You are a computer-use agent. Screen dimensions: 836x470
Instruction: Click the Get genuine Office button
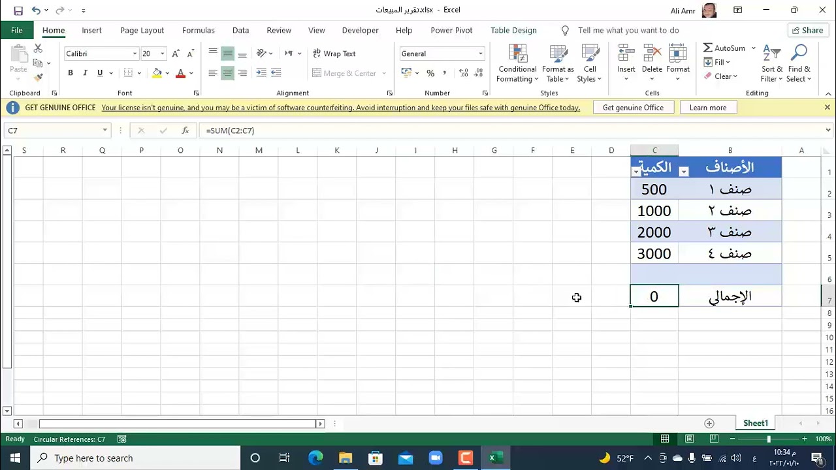click(x=633, y=108)
